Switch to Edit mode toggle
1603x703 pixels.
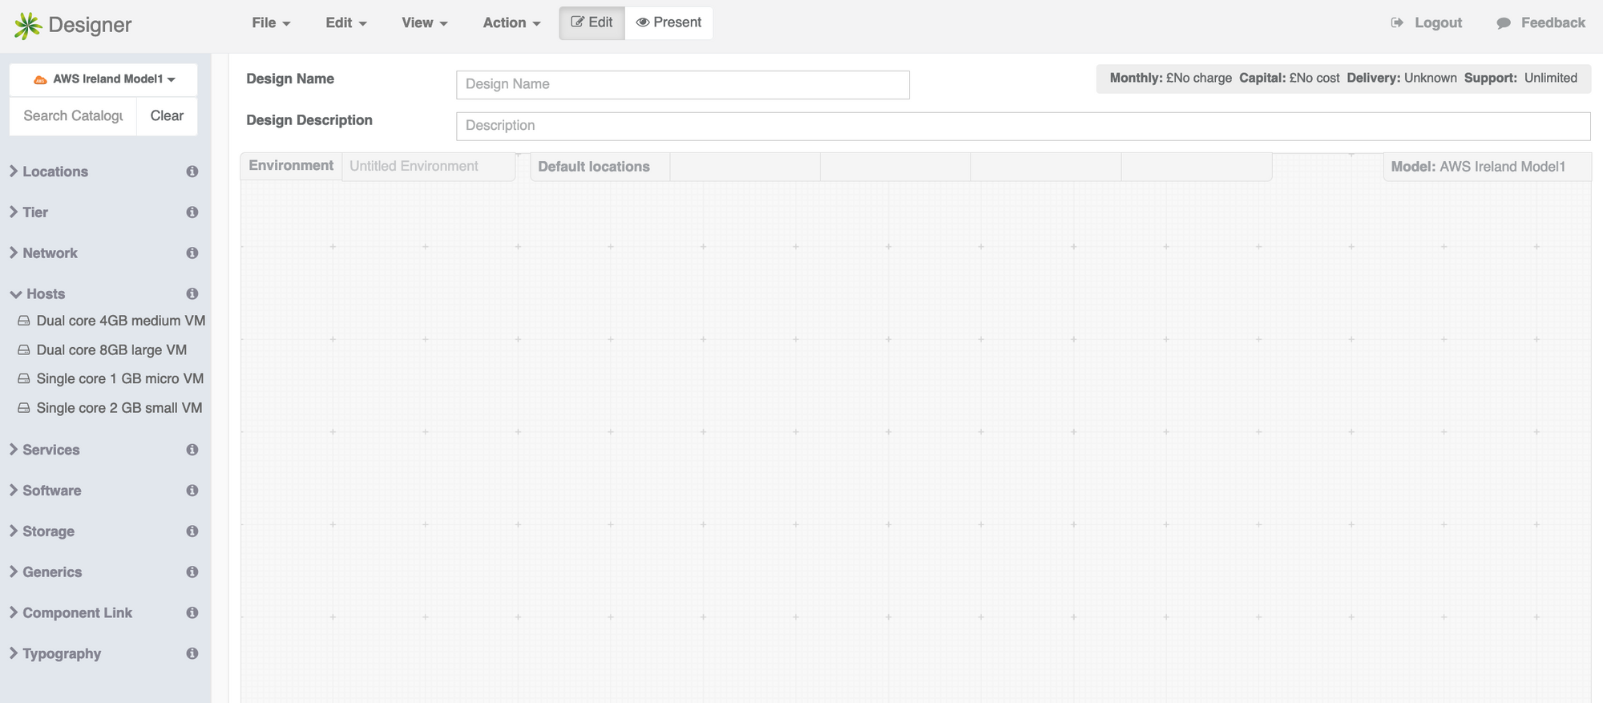pyautogui.click(x=592, y=22)
